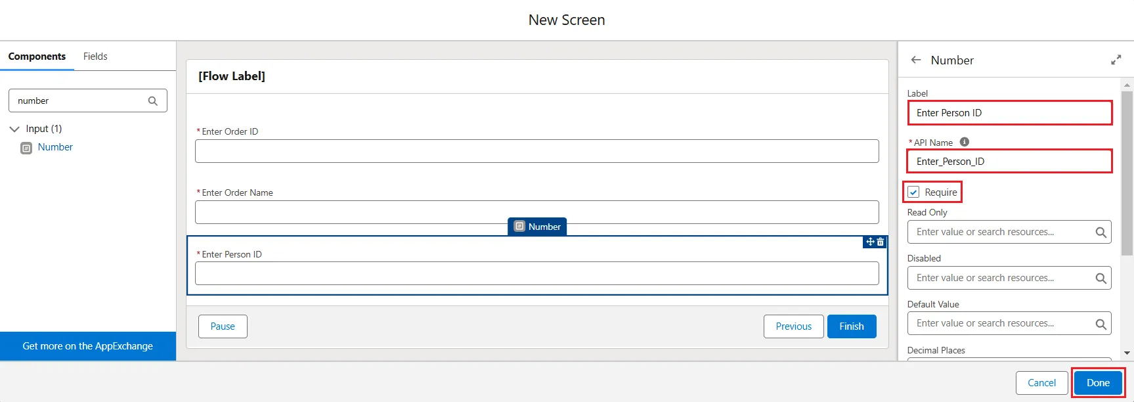Delete the Enter Person ID component

pos(881,242)
